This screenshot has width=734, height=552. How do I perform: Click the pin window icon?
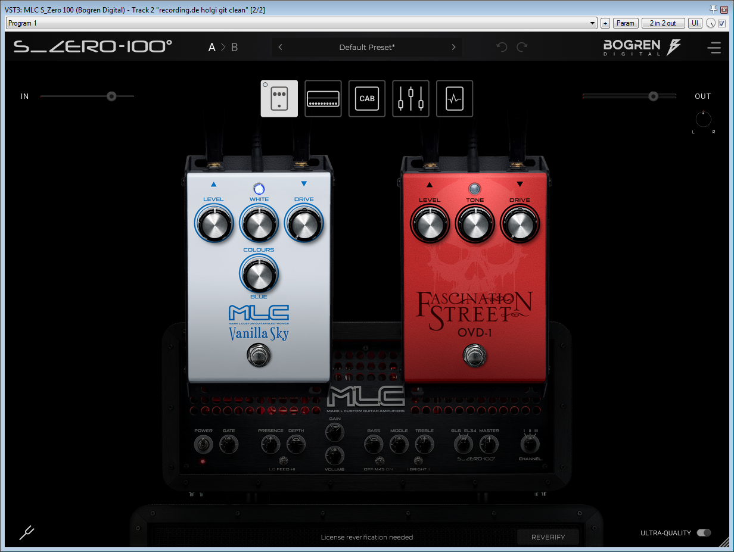pos(713,8)
